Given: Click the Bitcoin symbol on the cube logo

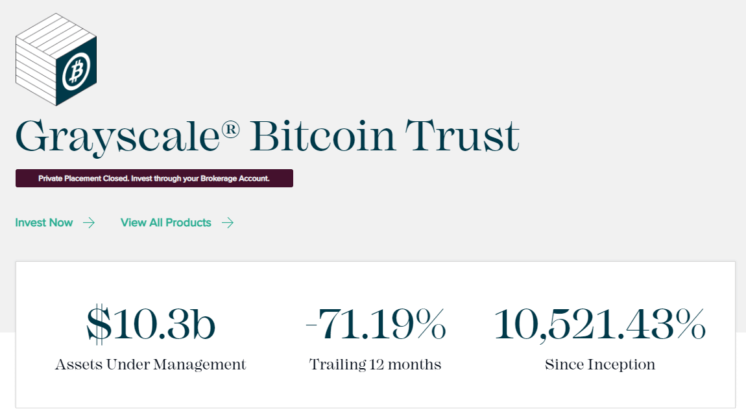Looking at the screenshot, I should (76, 71).
